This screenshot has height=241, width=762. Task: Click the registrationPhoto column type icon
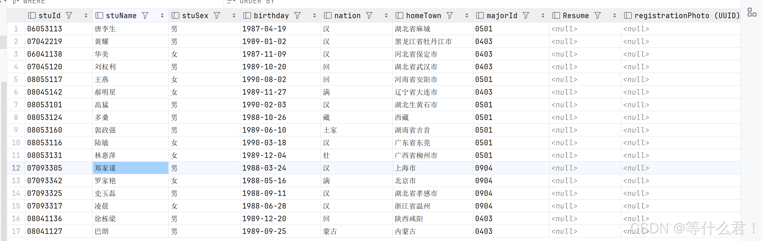(628, 15)
